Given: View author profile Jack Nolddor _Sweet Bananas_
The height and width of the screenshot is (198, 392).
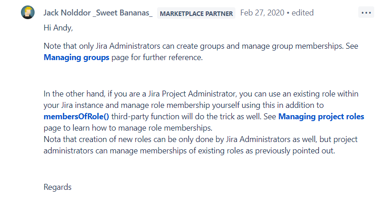Looking at the screenshot, I should coord(98,13).
